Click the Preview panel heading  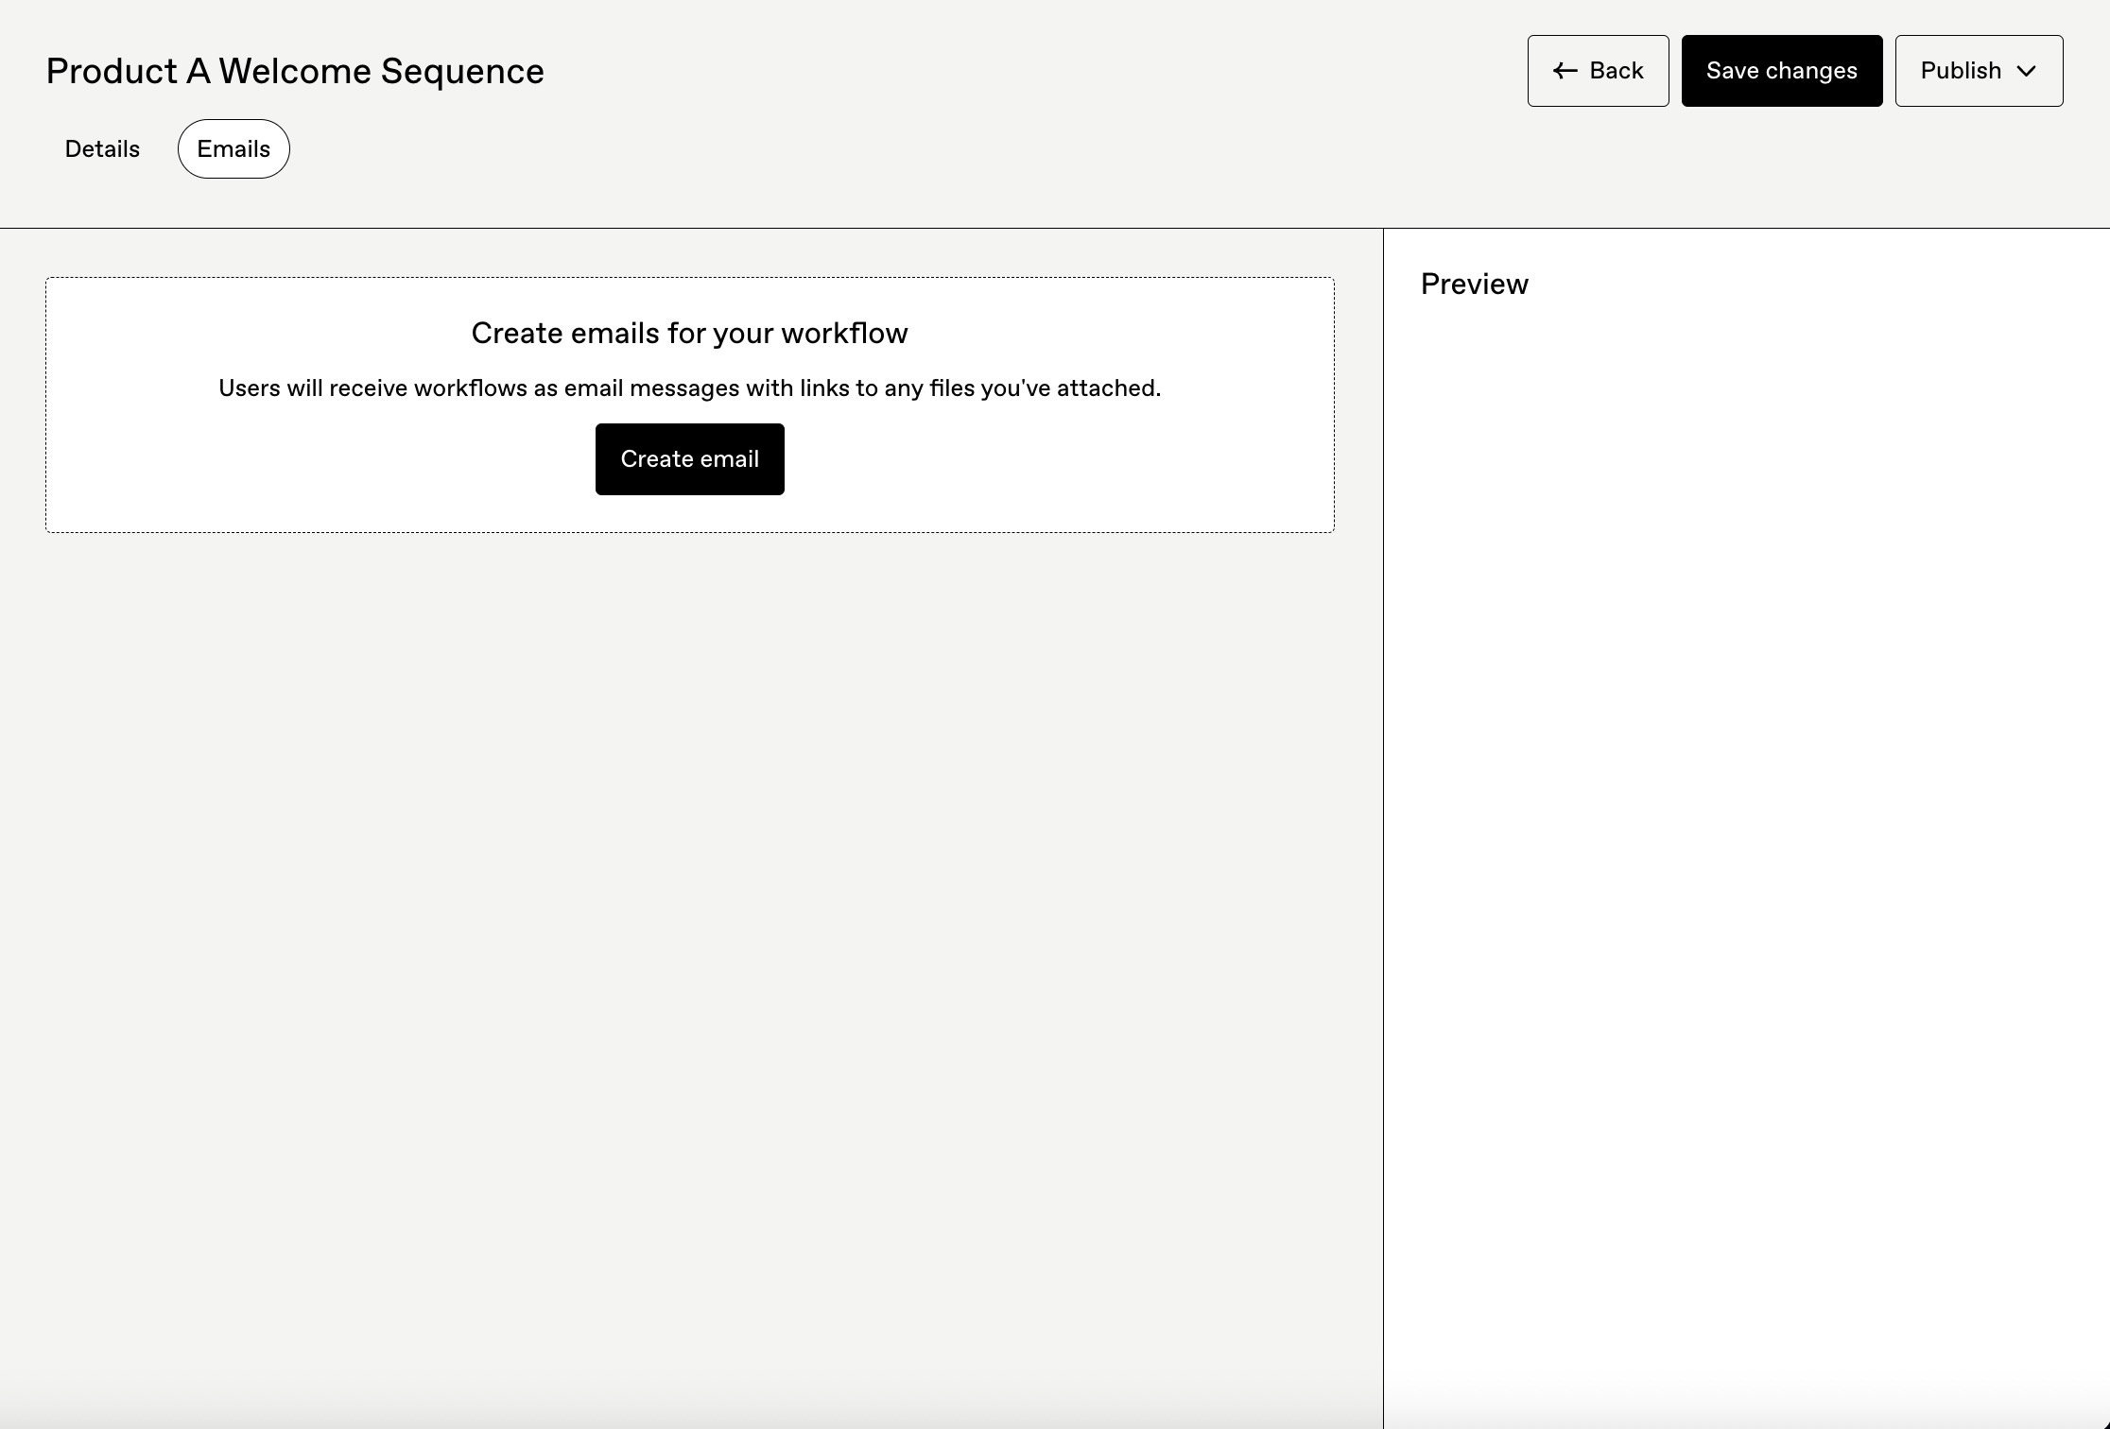point(1474,284)
